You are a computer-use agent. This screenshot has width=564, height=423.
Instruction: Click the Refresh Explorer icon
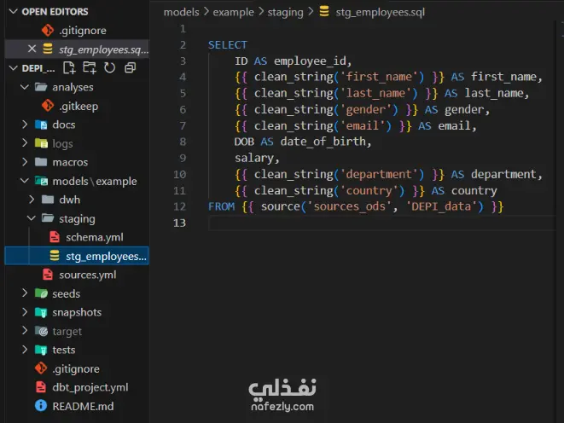point(110,67)
